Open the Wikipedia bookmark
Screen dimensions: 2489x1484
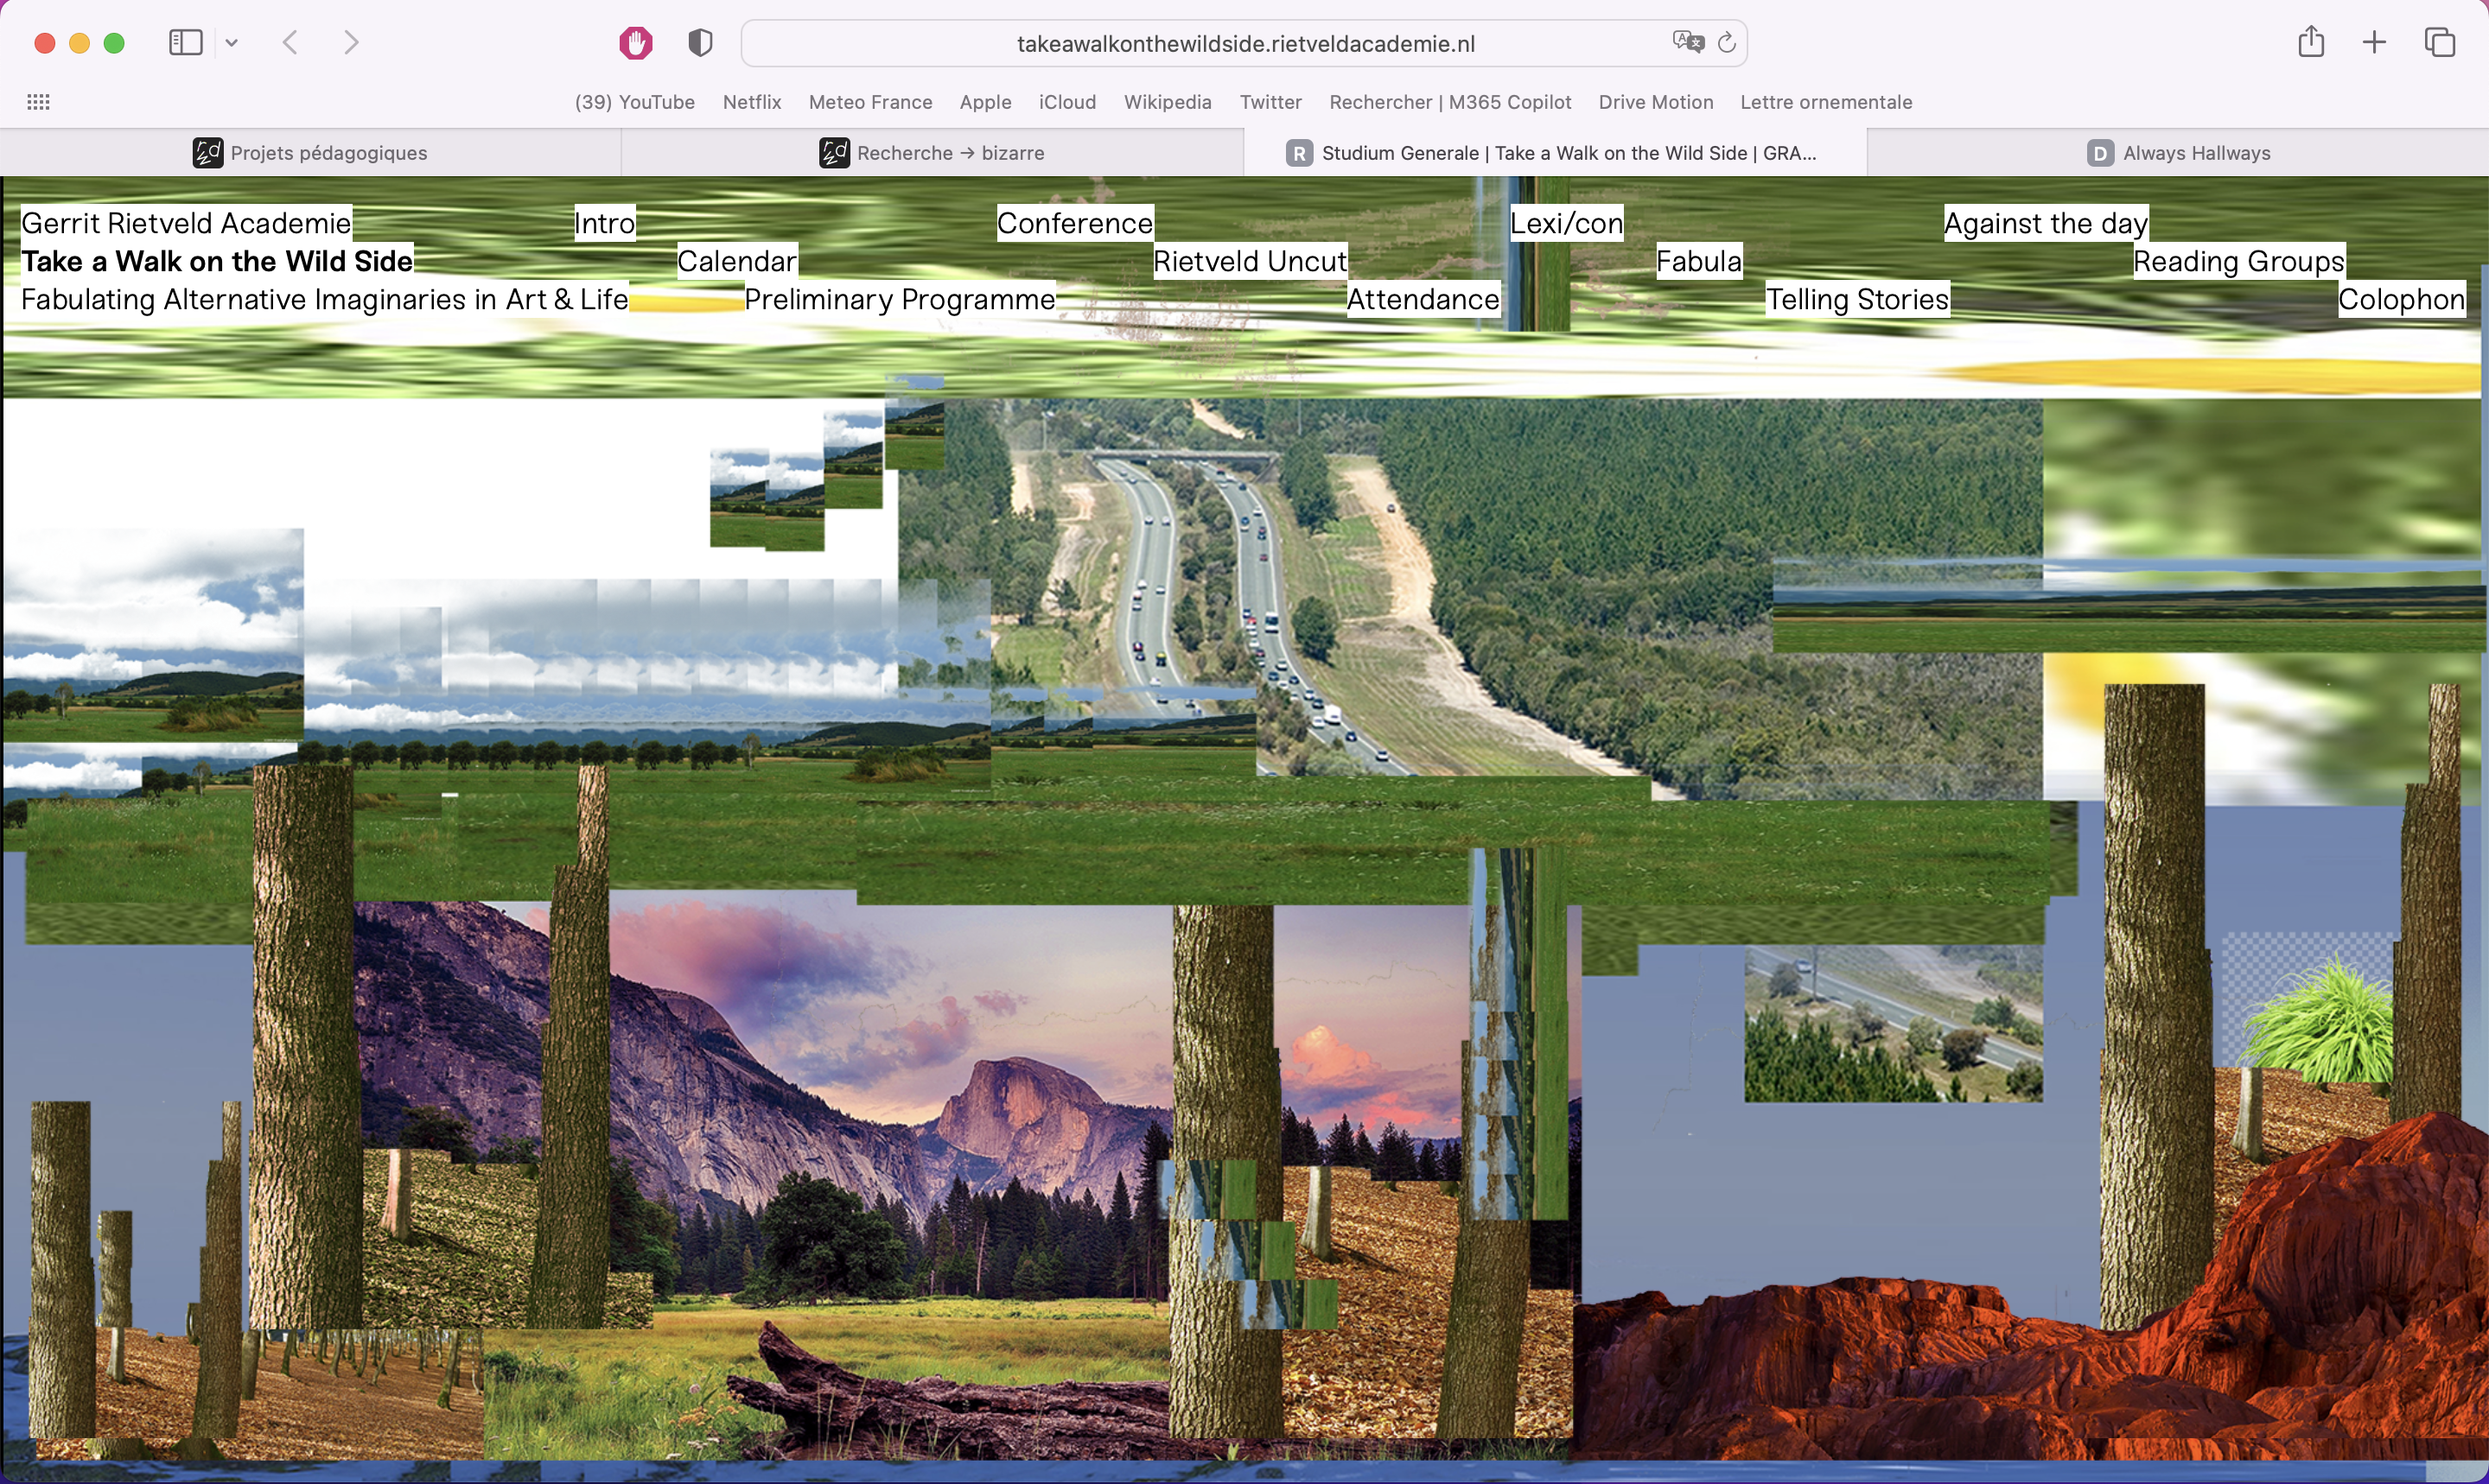click(x=1168, y=102)
